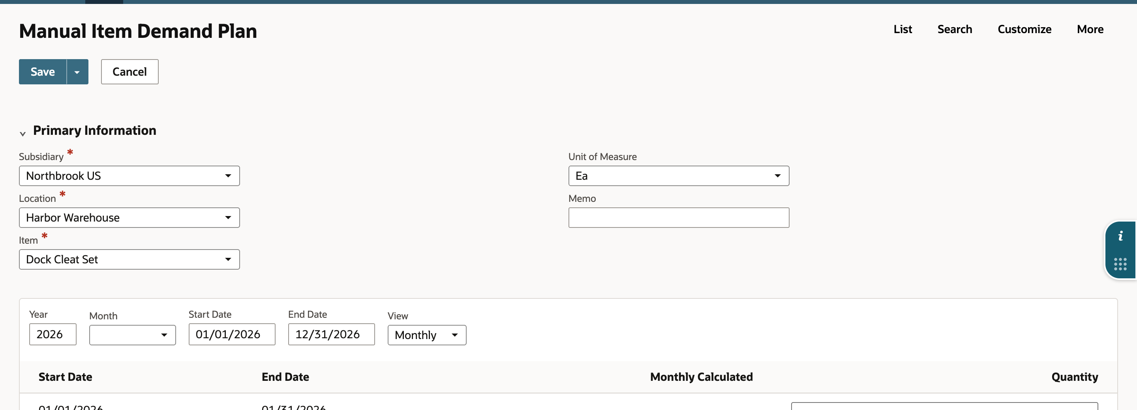Open the Search link

tap(955, 29)
